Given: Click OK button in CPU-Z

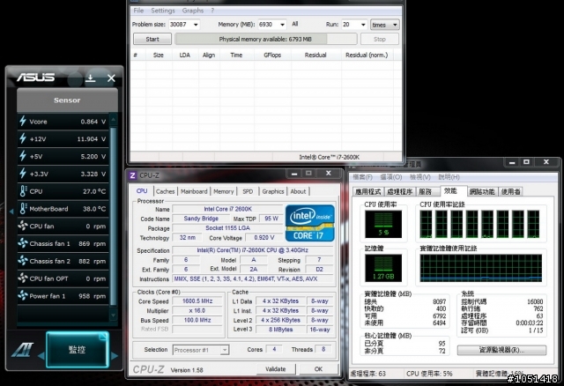Looking at the screenshot, I should click(x=318, y=368).
